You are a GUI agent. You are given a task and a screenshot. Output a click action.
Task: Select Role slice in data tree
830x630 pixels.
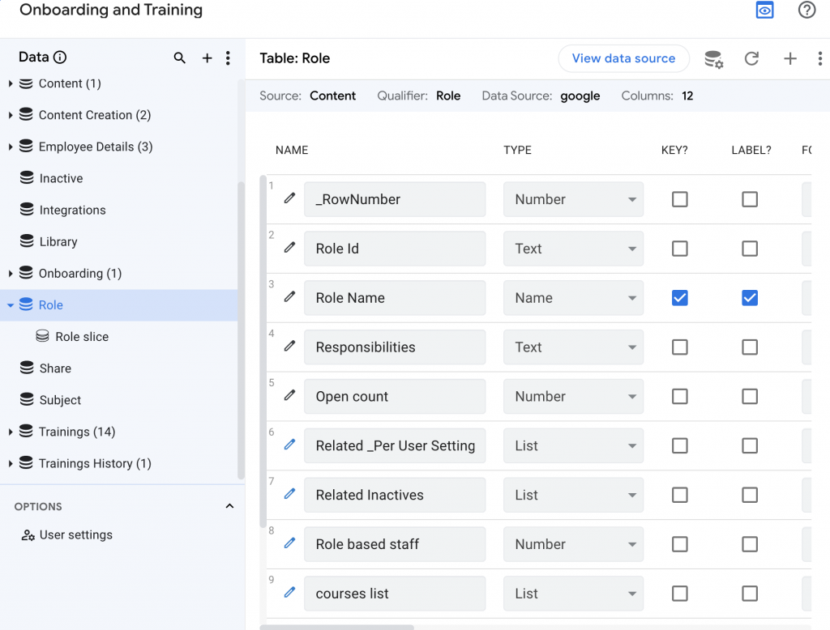pyautogui.click(x=81, y=337)
